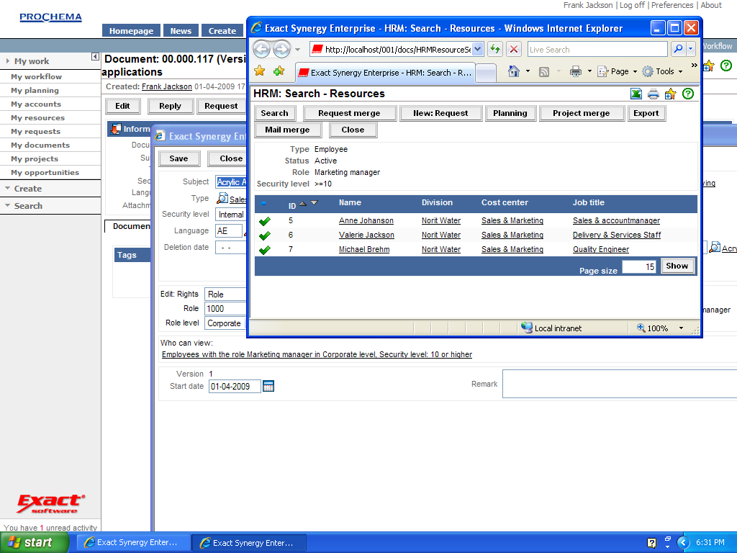Viewport: 737px width, 553px height.
Task: Stop loading with the red X button
Action: tap(514, 49)
